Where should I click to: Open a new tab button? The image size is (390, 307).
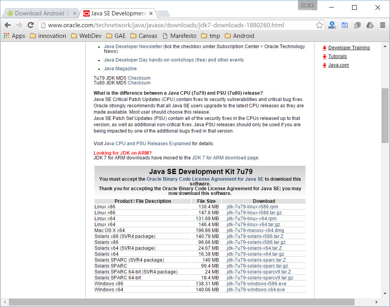point(164,13)
